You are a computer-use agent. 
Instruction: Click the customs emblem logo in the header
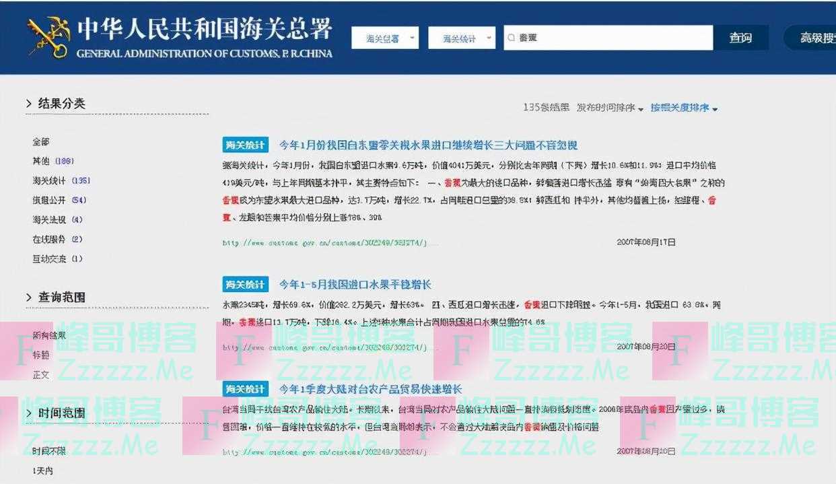[48, 37]
